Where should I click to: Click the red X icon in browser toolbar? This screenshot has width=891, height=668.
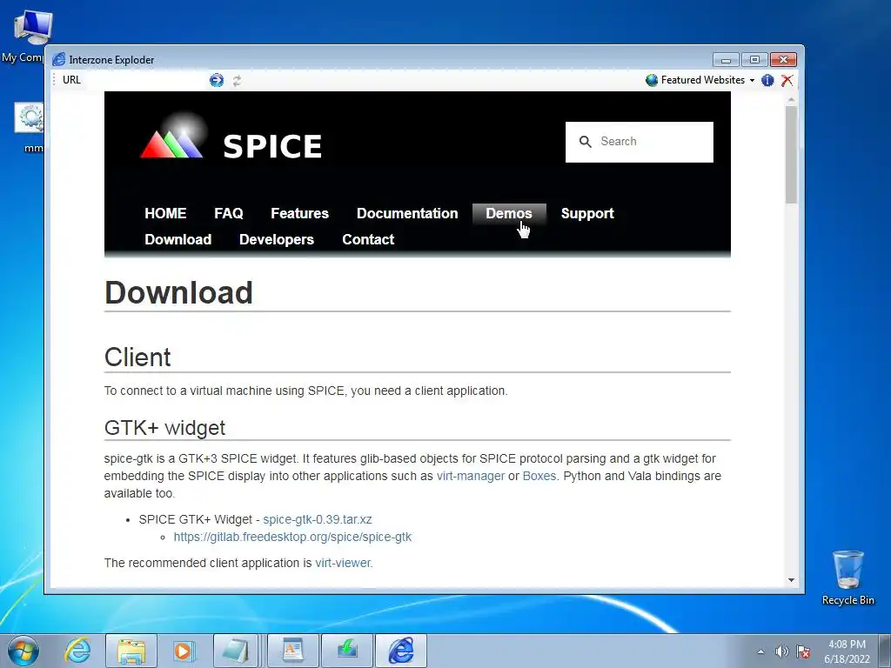pos(787,80)
